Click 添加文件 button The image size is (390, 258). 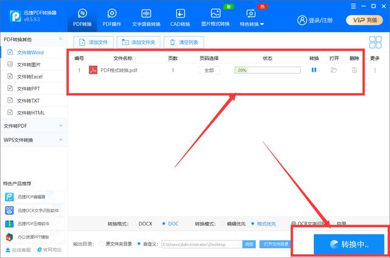[93, 42]
